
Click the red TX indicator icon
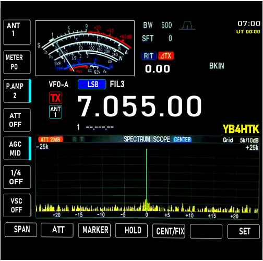click(x=55, y=98)
